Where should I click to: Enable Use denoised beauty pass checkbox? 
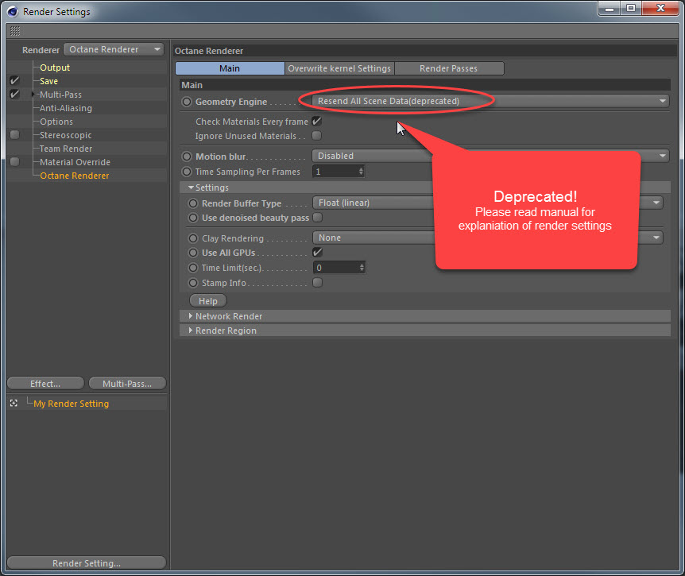(318, 218)
